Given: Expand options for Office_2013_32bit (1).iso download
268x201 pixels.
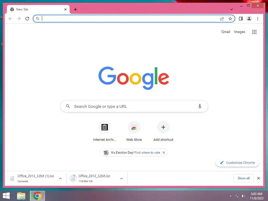Looking at the screenshot, I should pos(60,178).
